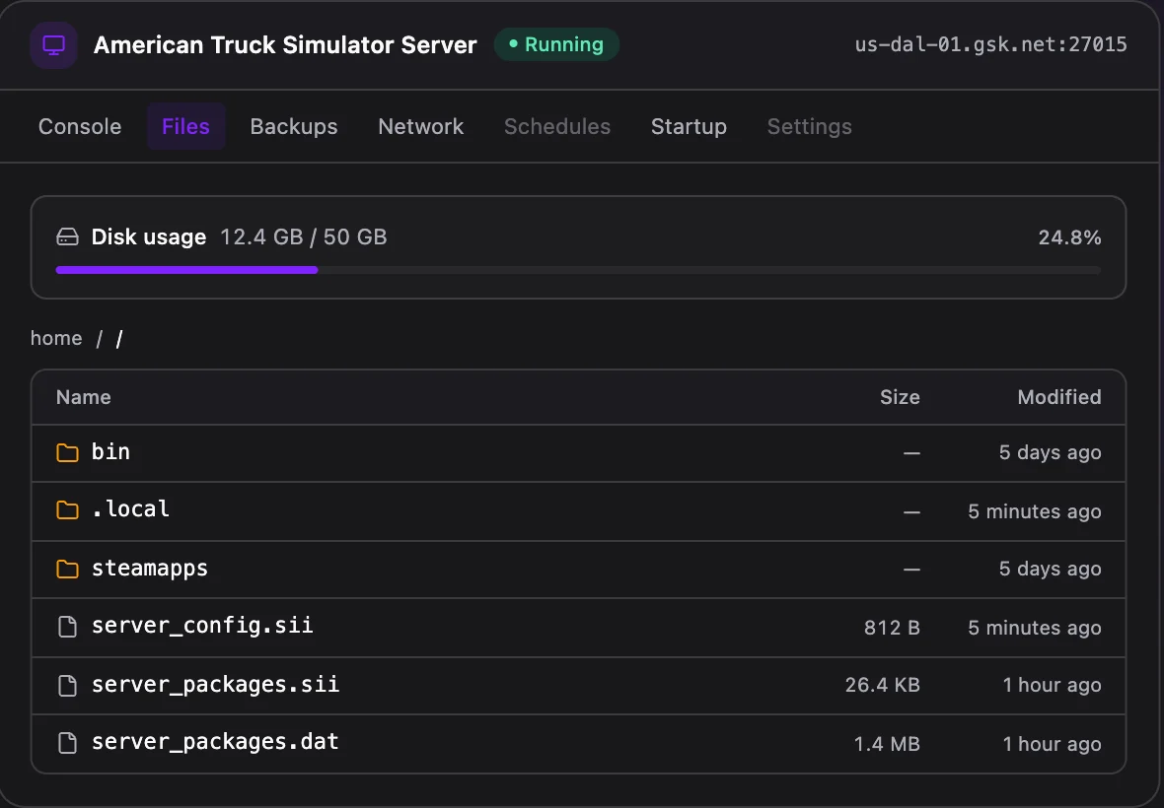Click the .local folder icon
The height and width of the screenshot is (808, 1164).
coord(67,510)
